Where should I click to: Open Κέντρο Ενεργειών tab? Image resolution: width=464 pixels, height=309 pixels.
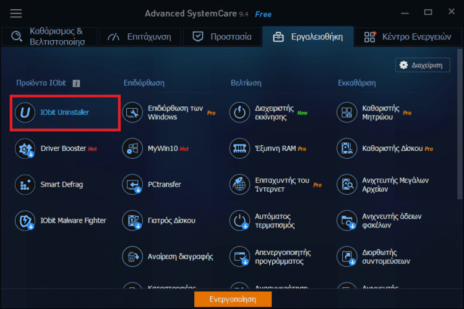click(x=408, y=36)
